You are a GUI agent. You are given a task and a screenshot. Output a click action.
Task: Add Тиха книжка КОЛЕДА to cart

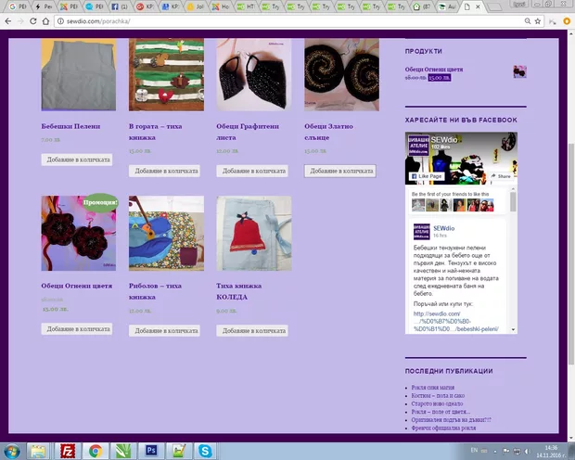click(252, 330)
